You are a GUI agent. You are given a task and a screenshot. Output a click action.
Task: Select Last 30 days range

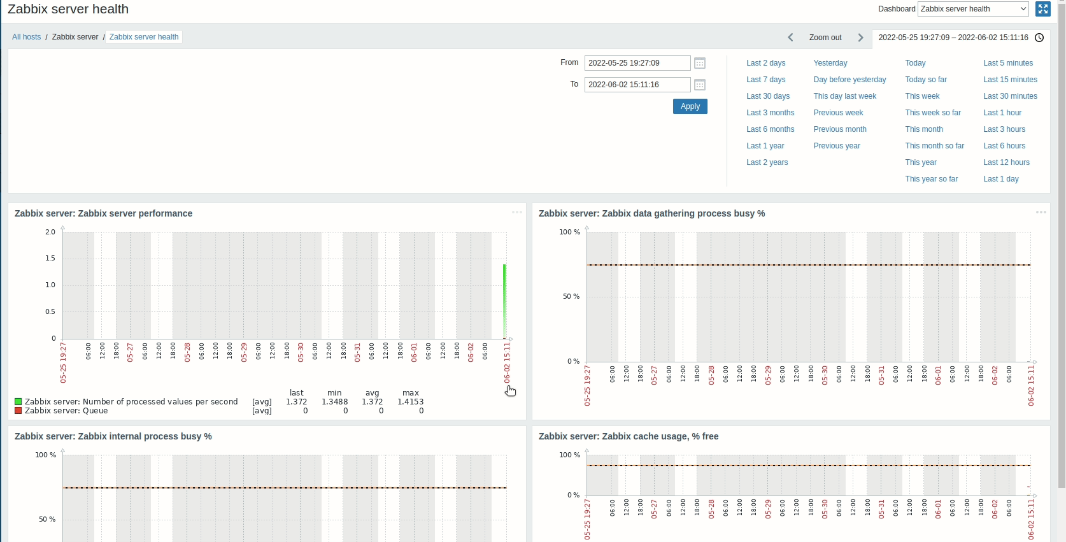click(x=768, y=96)
